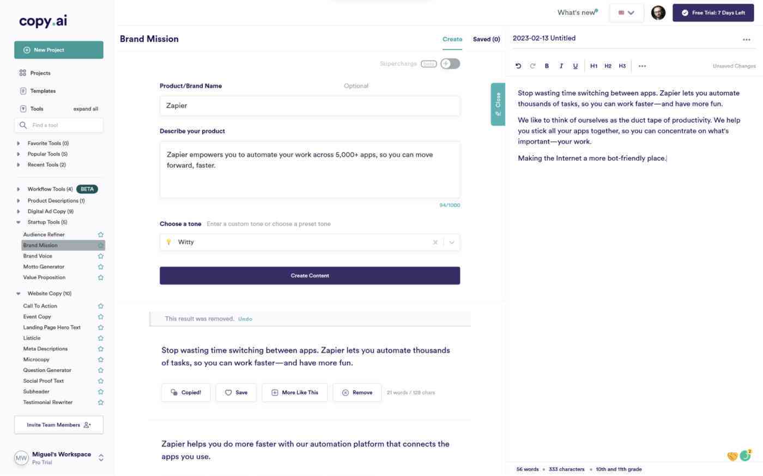Viewport: 763px width, 476px height.
Task: Click the Product/Brand Name input field
Action: point(310,106)
